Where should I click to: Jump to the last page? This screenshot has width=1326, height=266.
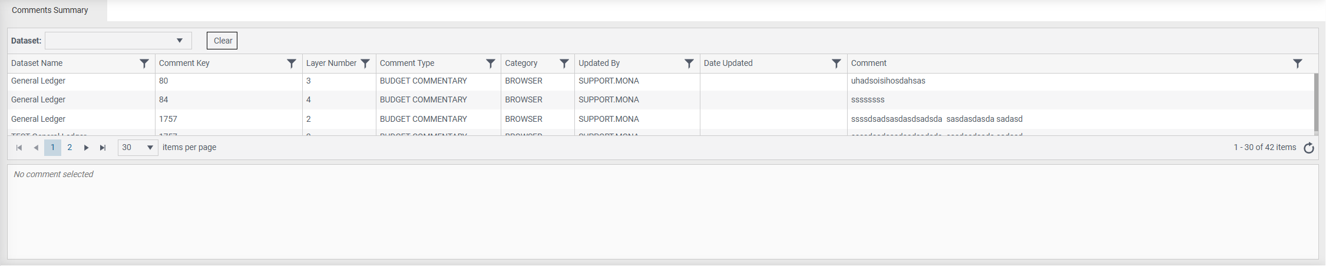coord(103,148)
